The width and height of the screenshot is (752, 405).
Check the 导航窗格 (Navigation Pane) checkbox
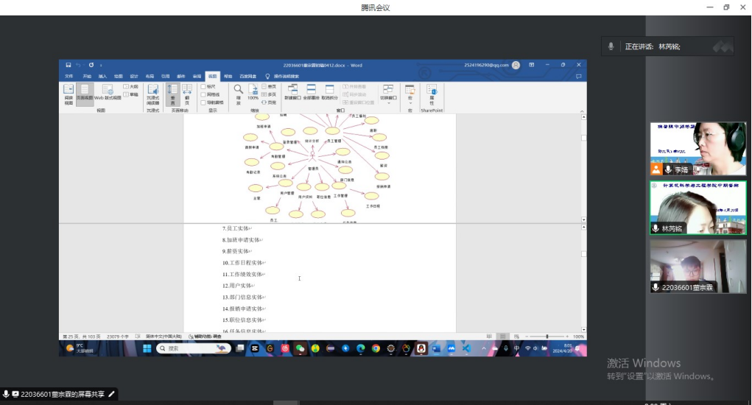pos(204,102)
